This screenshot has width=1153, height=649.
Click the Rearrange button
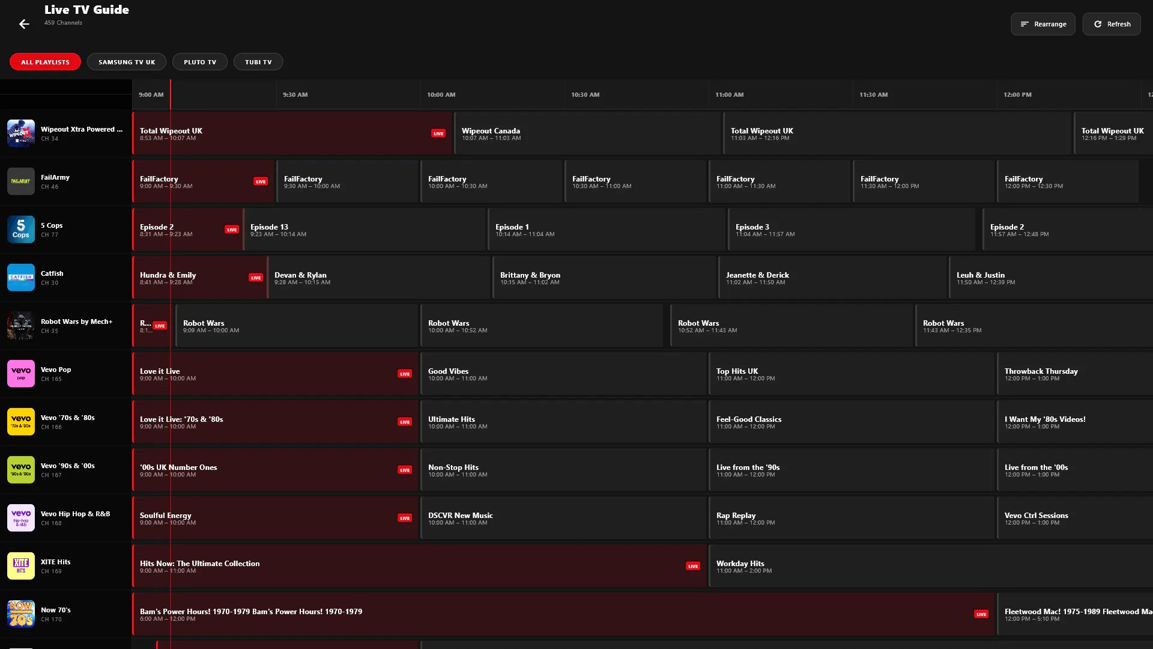(x=1043, y=24)
